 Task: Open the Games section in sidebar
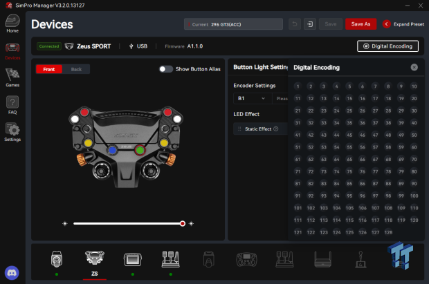(12, 77)
